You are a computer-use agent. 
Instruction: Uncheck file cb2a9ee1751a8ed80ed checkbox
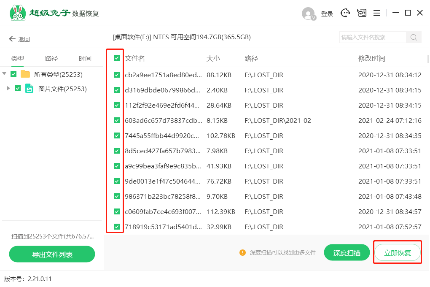(x=117, y=75)
